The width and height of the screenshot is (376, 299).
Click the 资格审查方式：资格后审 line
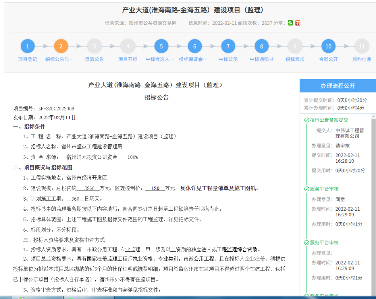(92, 290)
